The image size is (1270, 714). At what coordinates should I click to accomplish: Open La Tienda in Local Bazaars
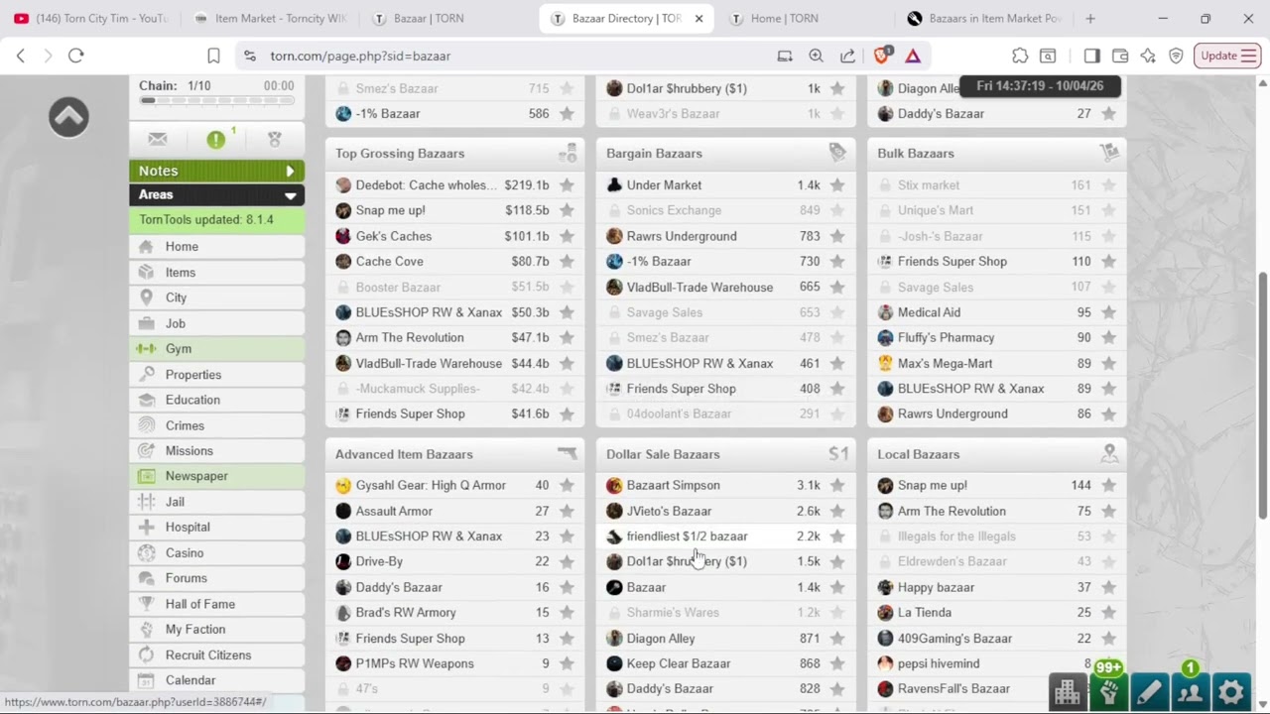[x=924, y=613]
